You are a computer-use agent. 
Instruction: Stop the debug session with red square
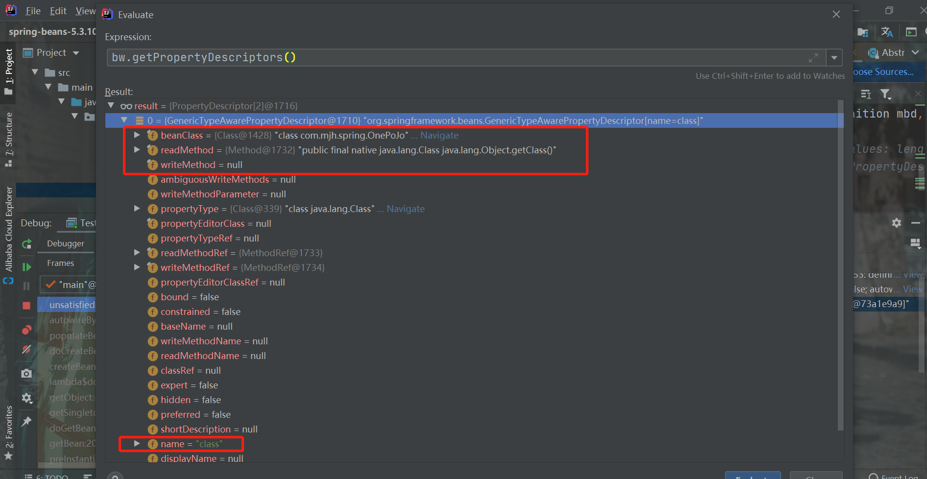(27, 306)
